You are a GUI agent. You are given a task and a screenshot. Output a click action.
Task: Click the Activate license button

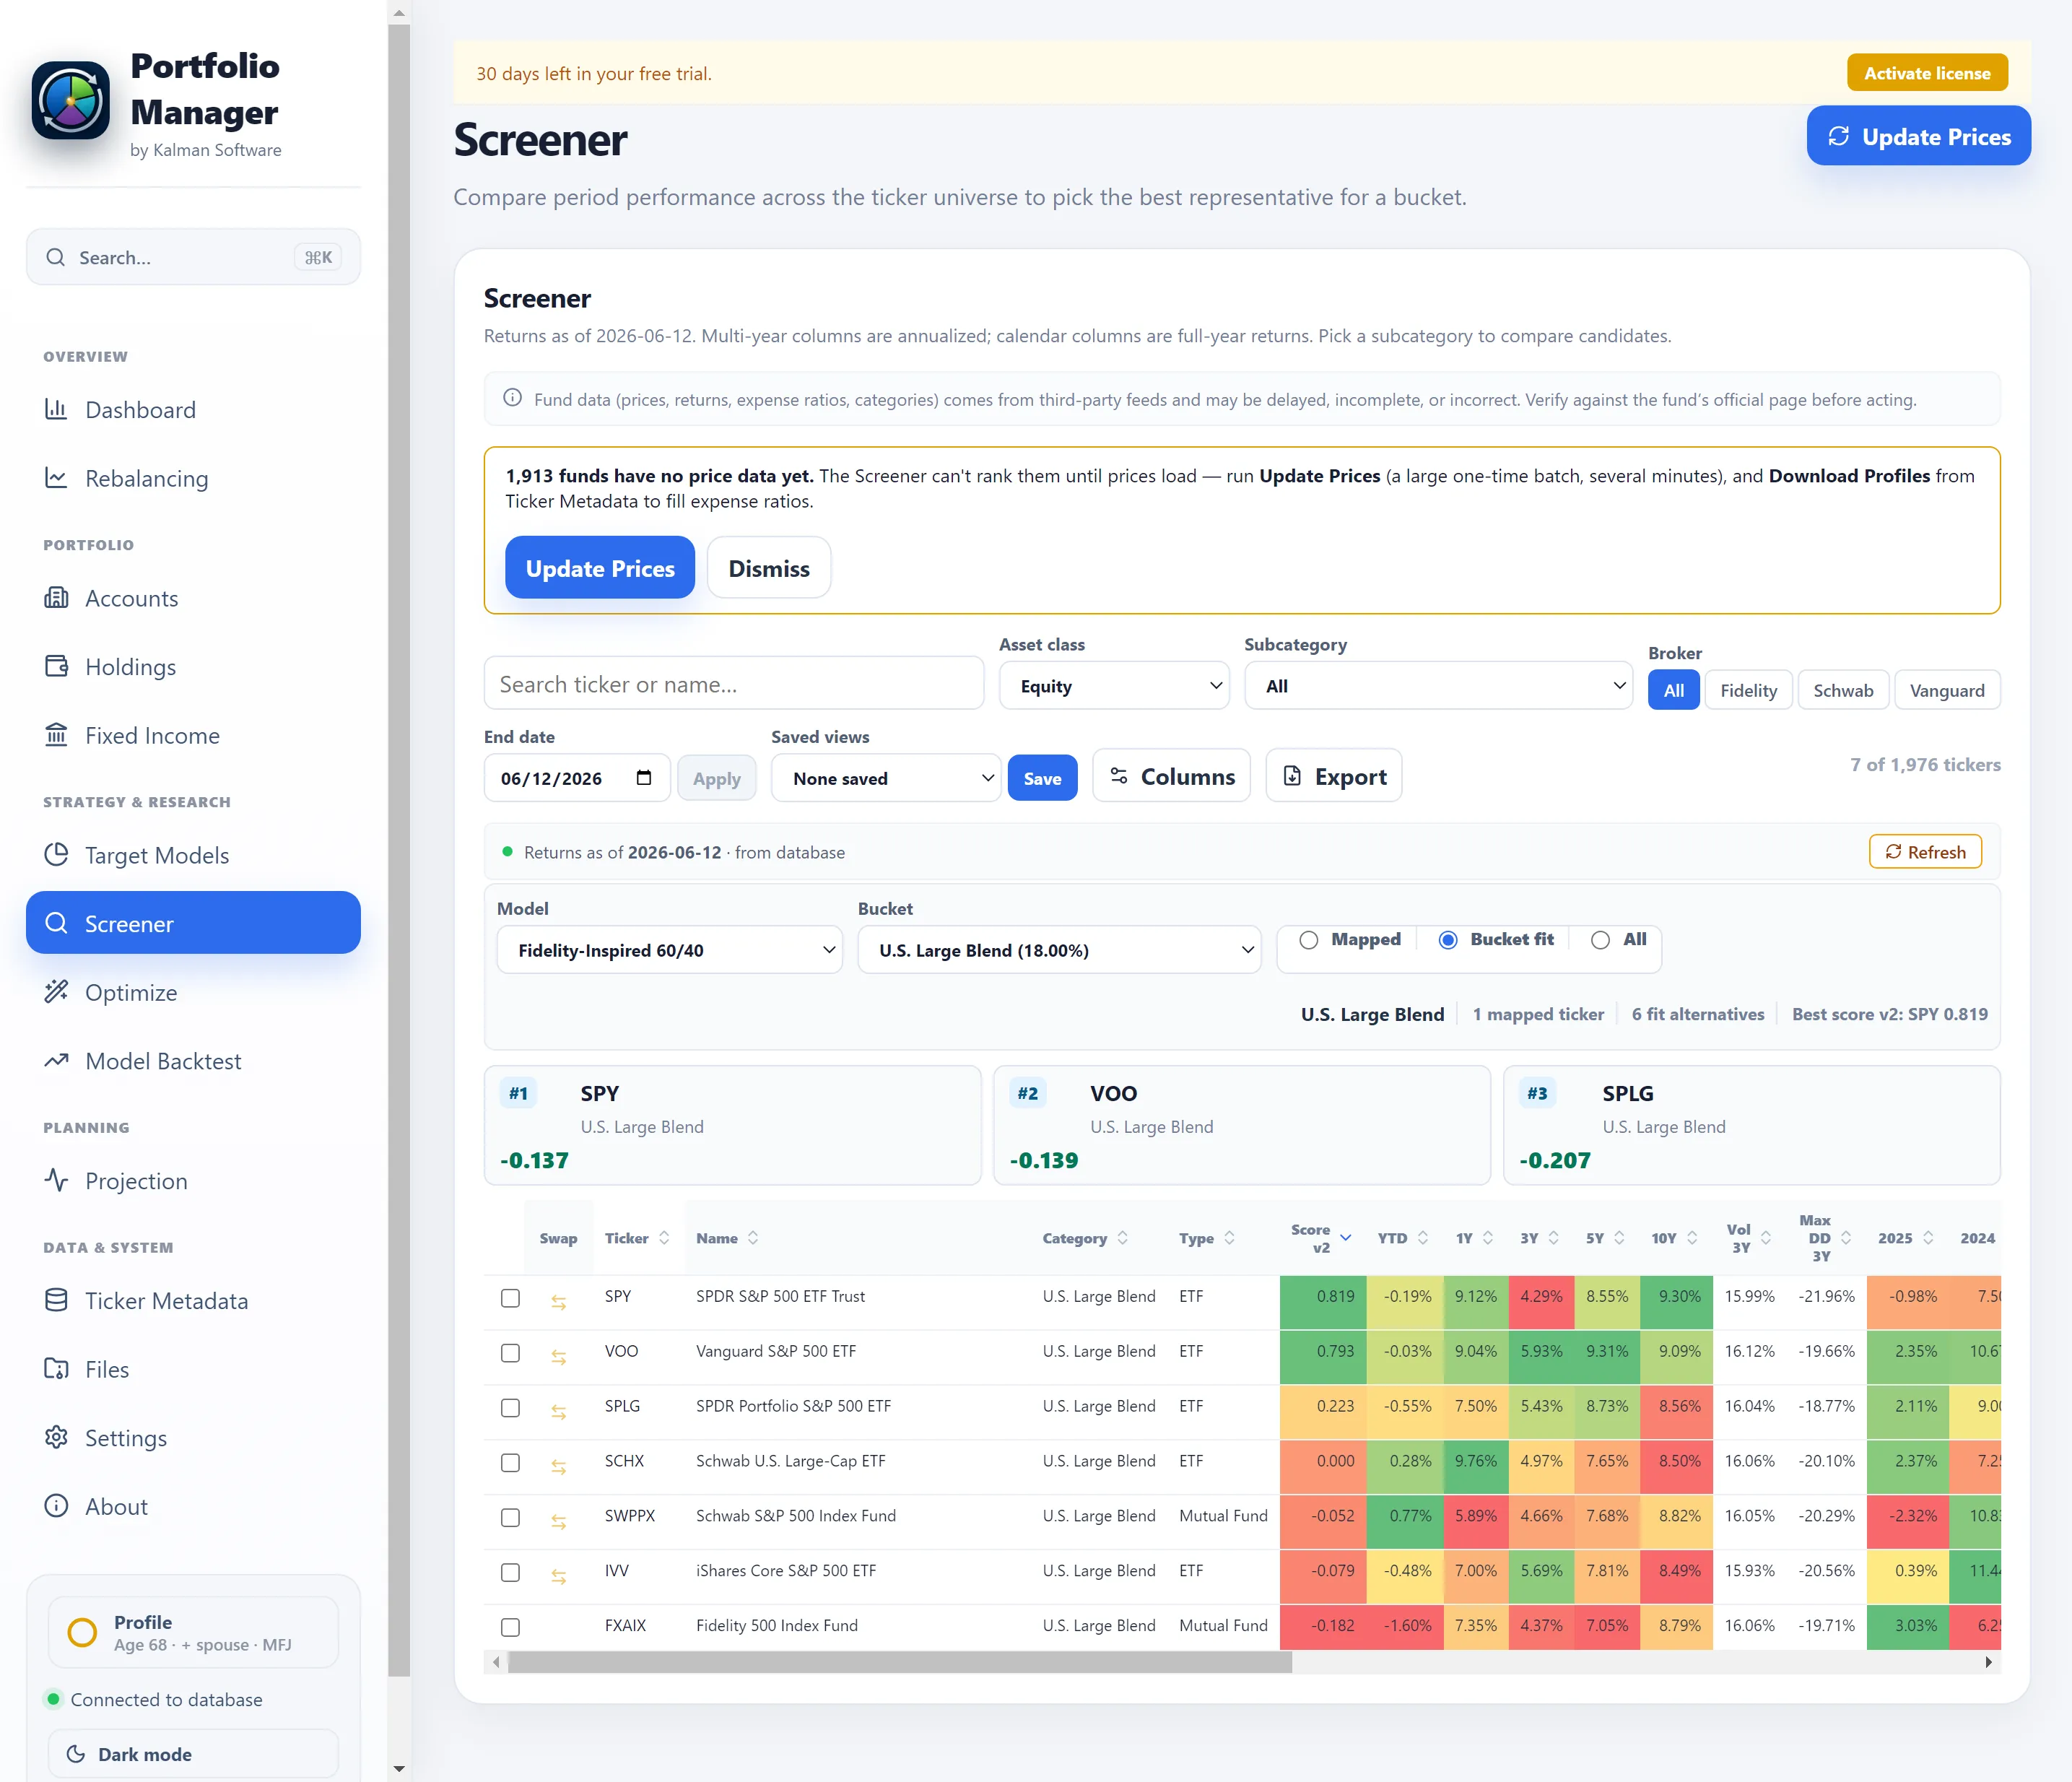(1927, 73)
